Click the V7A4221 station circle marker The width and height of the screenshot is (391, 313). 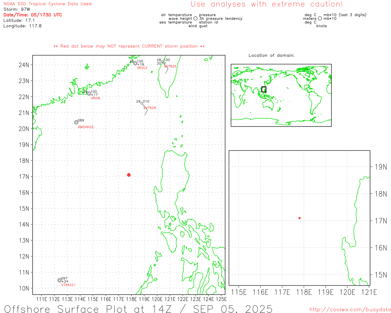(x=60, y=280)
